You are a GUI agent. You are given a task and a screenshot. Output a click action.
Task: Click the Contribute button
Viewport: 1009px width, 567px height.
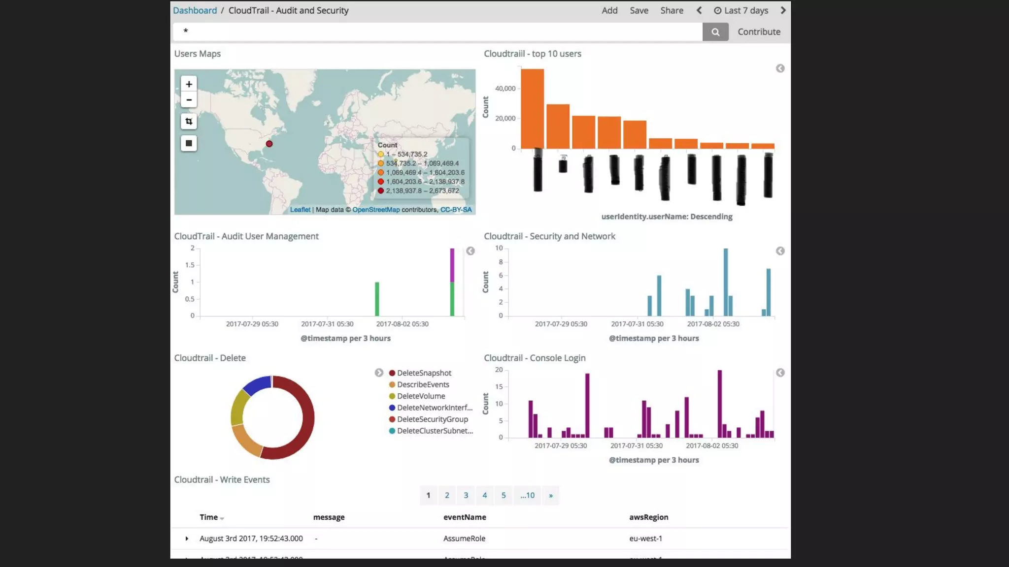pyautogui.click(x=759, y=32)
